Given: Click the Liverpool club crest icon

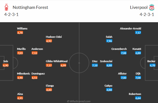Looking at the screenshot, I should coord(152,7).
